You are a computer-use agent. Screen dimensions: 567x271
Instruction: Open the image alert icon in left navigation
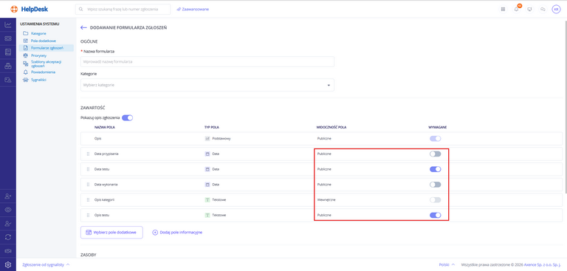pyautogui.click(x=8, y=80)
